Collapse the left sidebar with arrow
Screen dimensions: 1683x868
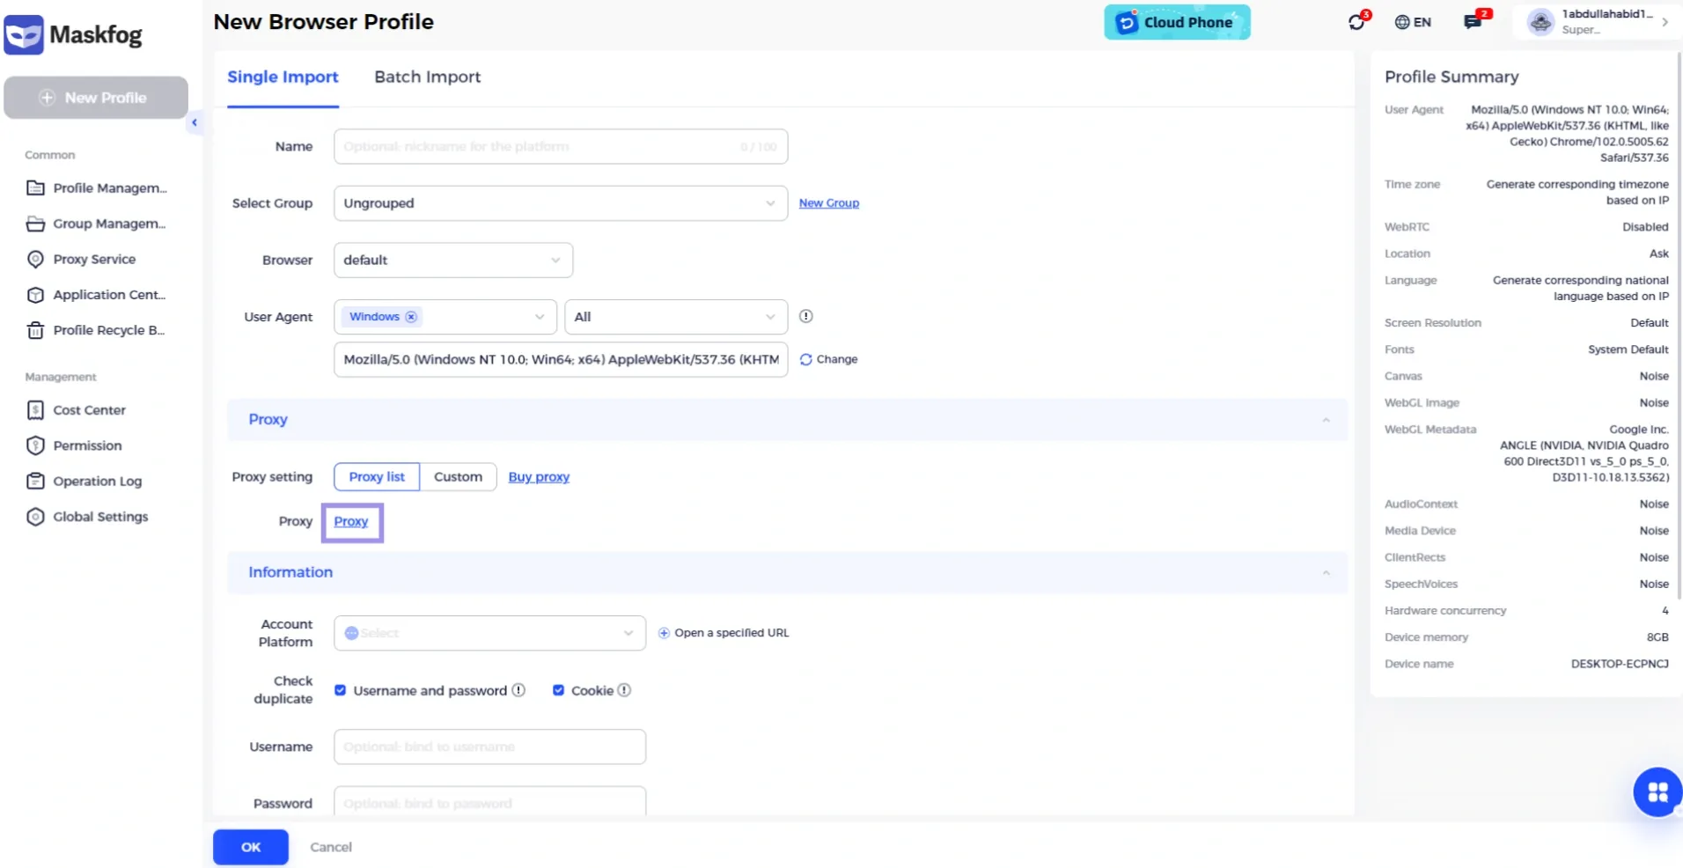coord(195,123)
